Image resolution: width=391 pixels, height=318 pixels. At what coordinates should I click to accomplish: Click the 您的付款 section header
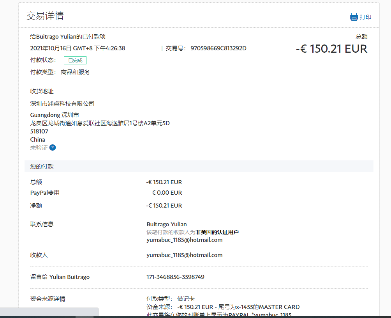point(42,166)
